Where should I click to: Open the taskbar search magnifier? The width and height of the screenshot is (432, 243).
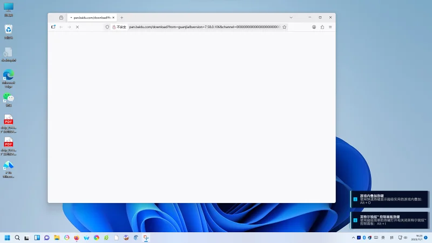pyautogui.click(x=17, y=238)
